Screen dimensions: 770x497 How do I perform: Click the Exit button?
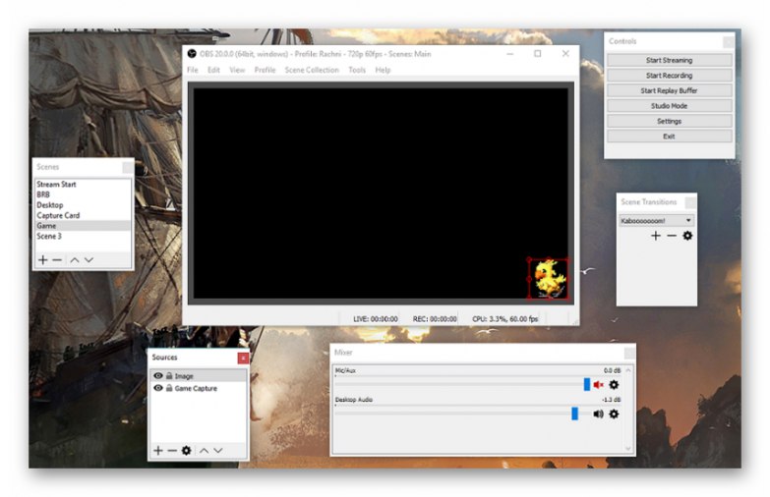(670, 137)
